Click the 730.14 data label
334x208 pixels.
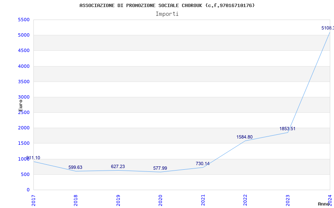coord(202,163)
